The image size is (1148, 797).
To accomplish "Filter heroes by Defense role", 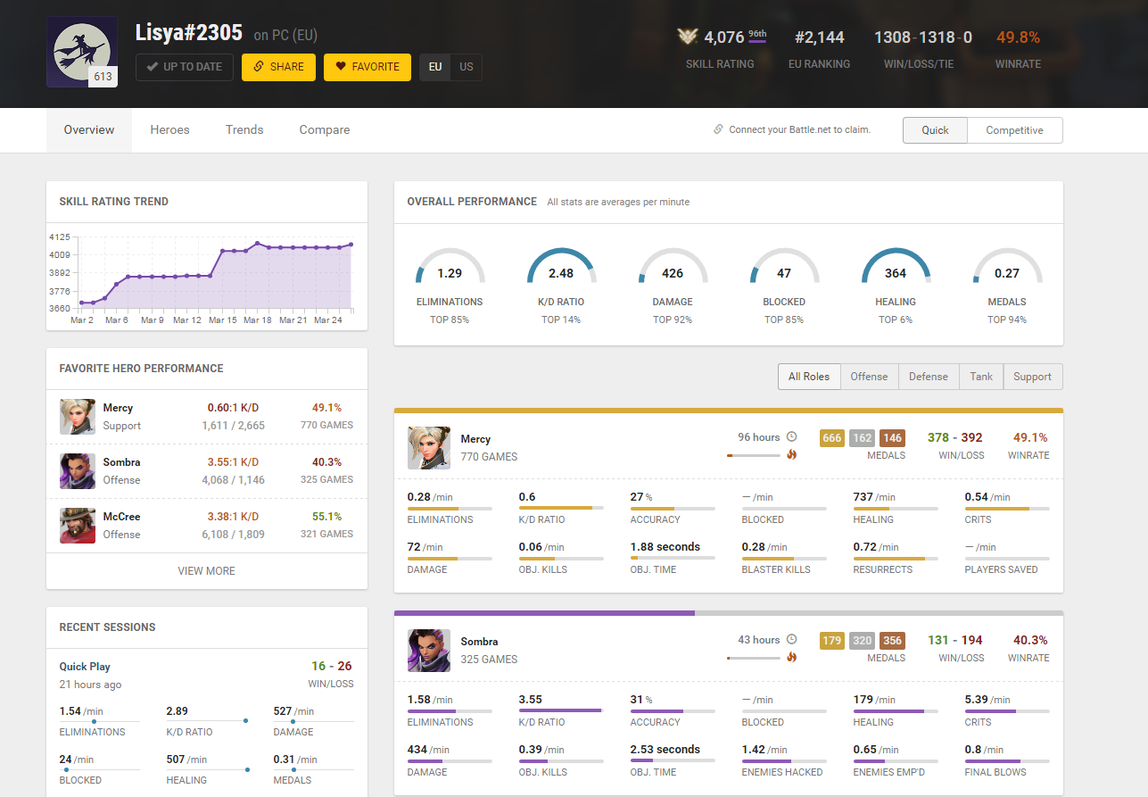I will [x=929, y=377].
